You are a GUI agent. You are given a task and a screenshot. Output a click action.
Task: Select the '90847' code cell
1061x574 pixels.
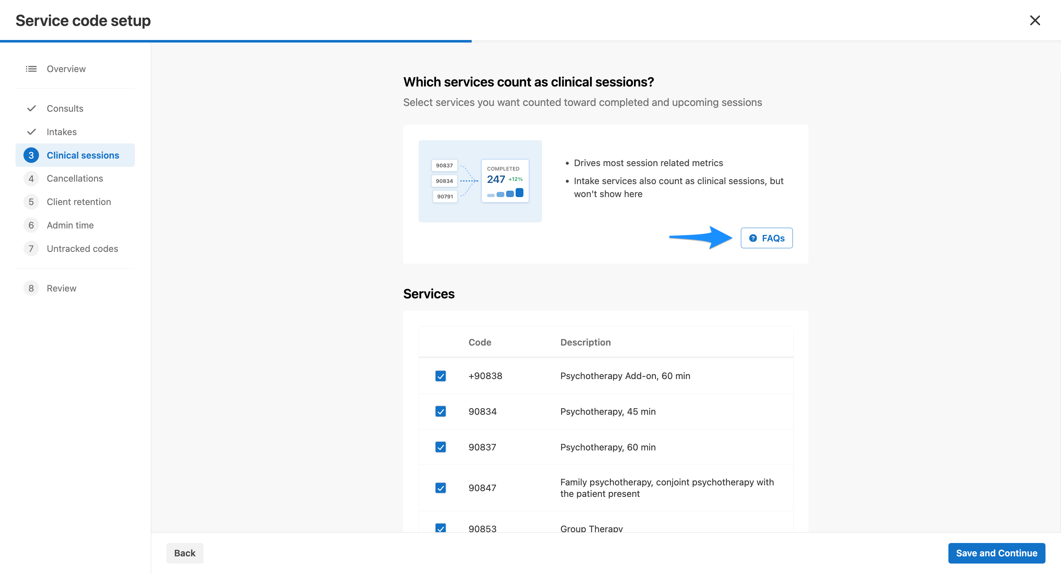482,488
